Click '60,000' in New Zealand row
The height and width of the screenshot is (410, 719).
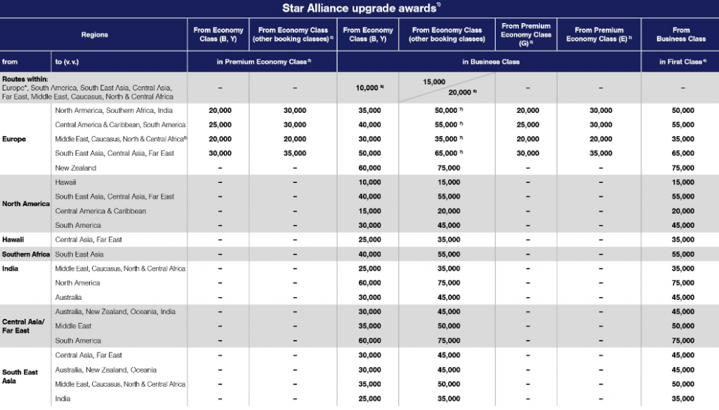pyautogui.click(x=369, y=168)
